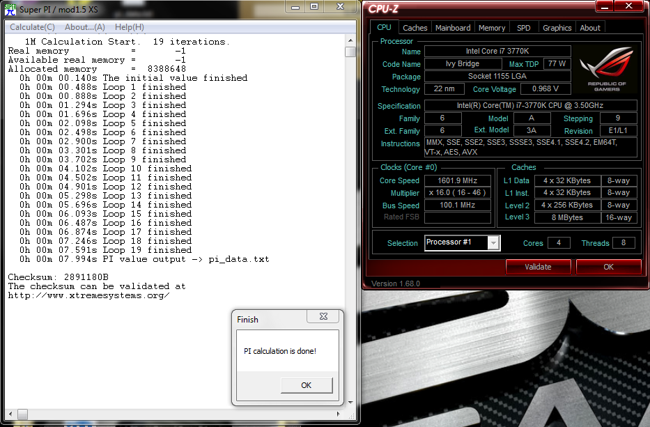The width and height of the screenshot is (650, 427).
Task: Minimize the CPU-Z window
Action: [605, 6]
